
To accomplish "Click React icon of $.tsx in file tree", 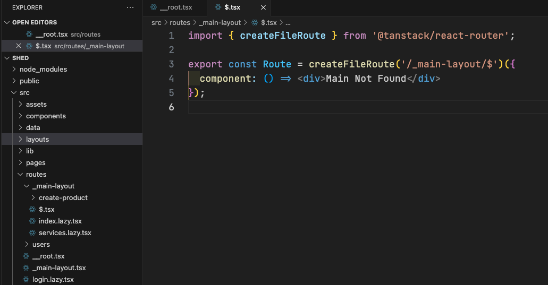I will (x=32, y=209).
